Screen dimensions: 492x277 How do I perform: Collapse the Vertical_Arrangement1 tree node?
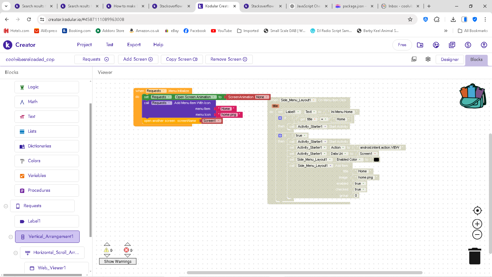coord(11,237)
